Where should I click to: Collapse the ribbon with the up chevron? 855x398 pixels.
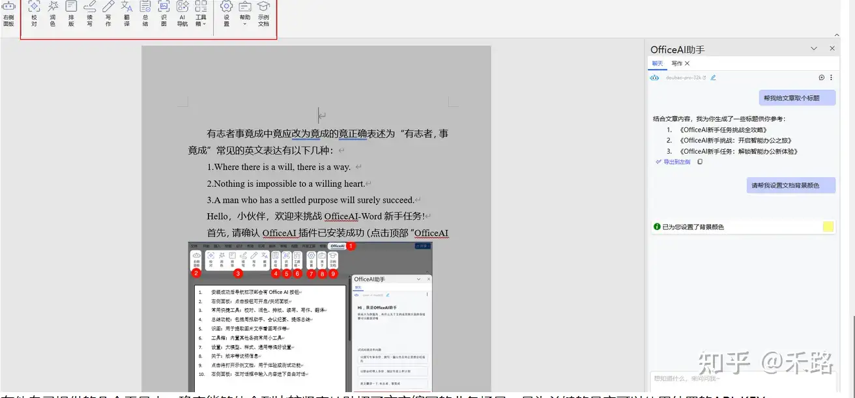[837, 35]
